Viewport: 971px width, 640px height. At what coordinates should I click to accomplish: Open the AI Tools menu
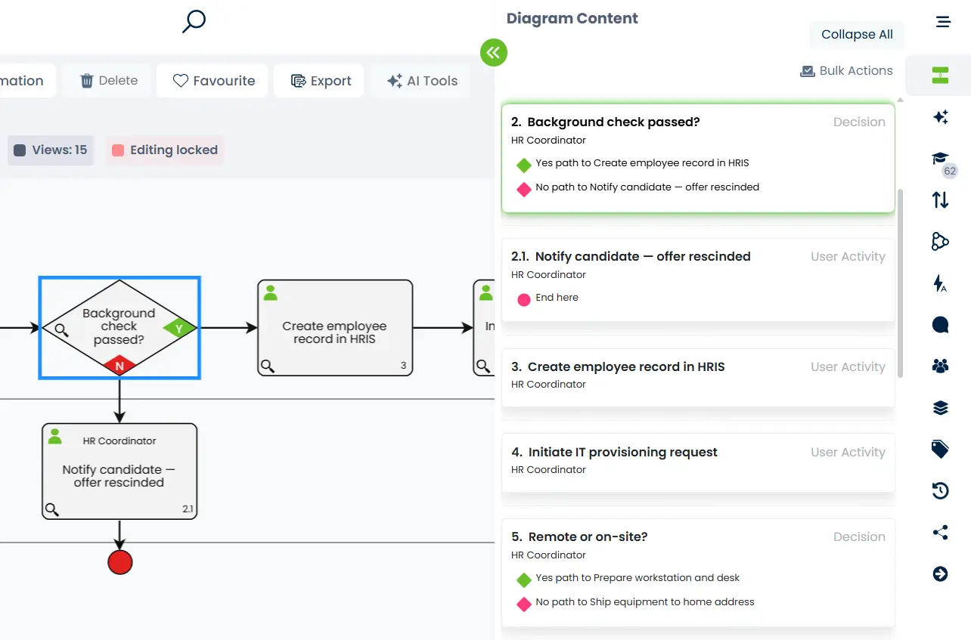click(x=422, y=81)
